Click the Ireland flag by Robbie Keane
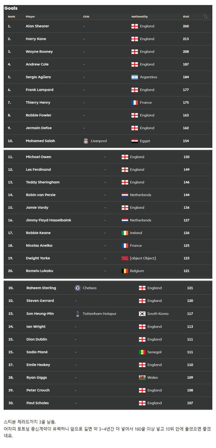Screen dimensions: 216x448 (x=125, y=233)
